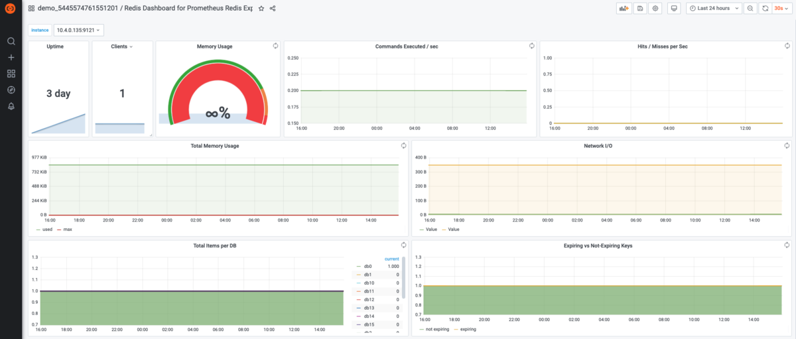
Task: Open the Grafana home logo
Action: (x=11, y=9)
